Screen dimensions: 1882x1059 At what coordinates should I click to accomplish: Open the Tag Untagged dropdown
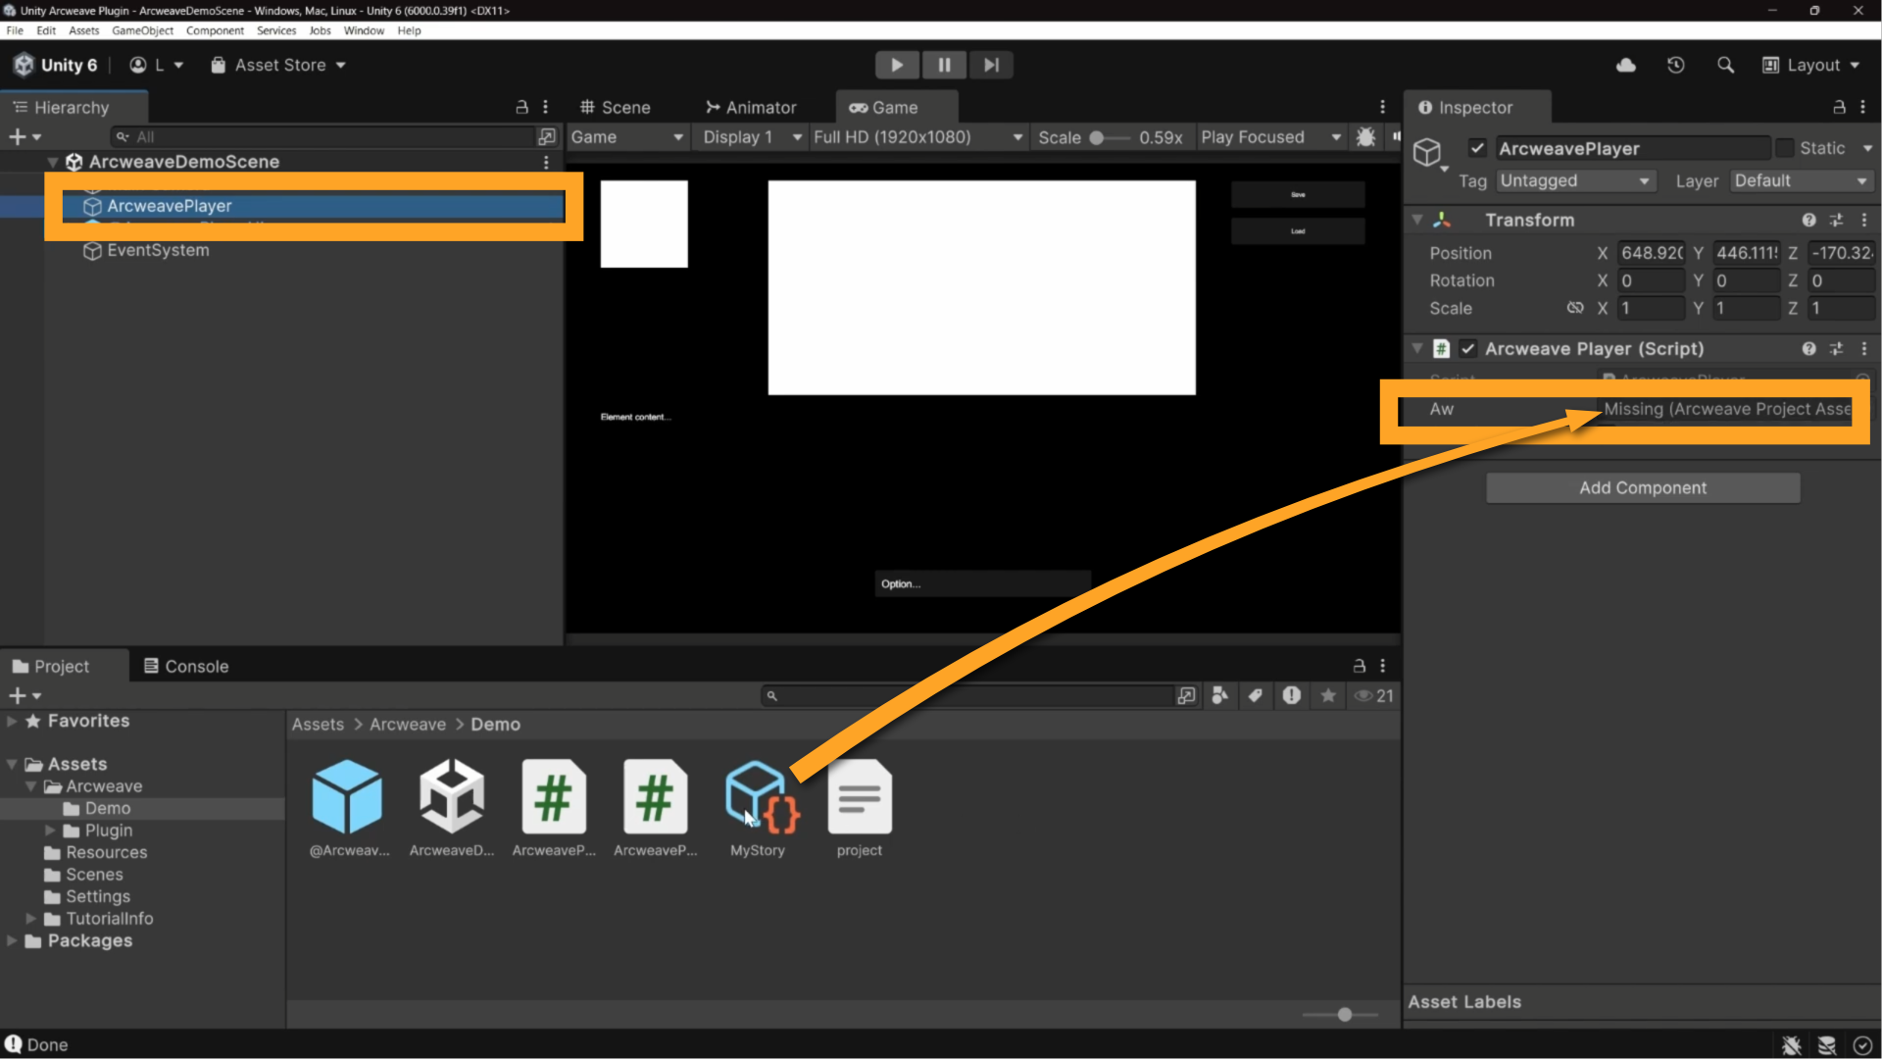click(x=1575, y=180)
